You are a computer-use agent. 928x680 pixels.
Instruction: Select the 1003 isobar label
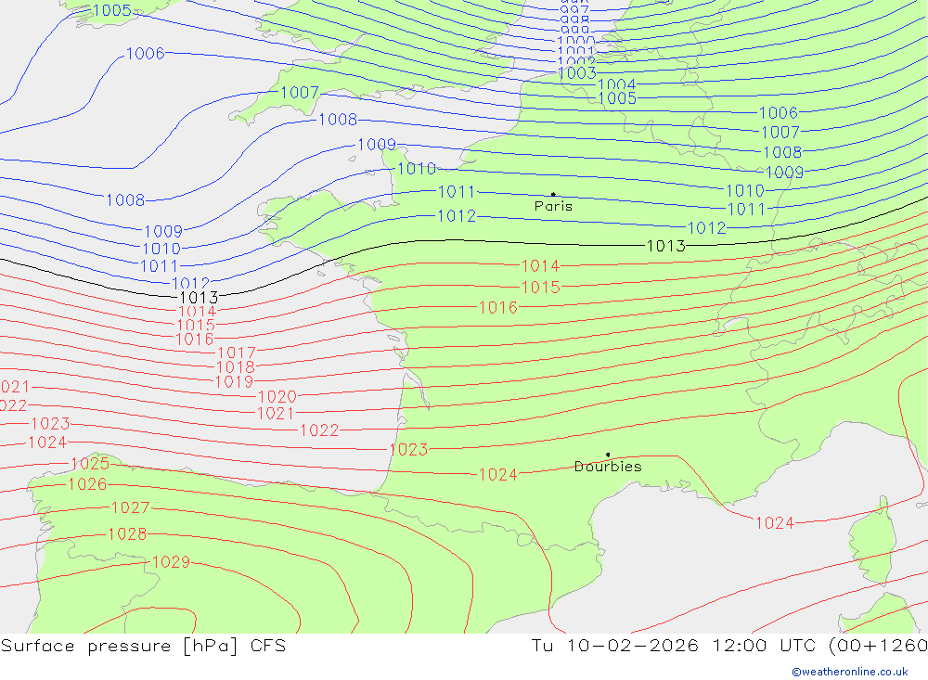click(577, 72)
